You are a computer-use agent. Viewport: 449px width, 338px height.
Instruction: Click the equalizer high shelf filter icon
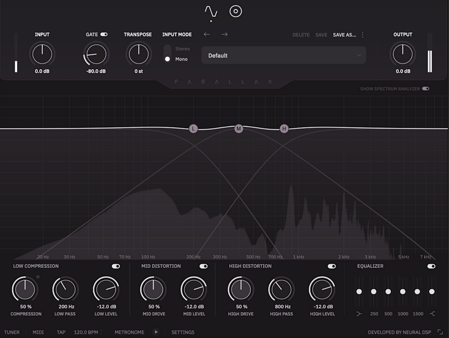coord(432,314)
